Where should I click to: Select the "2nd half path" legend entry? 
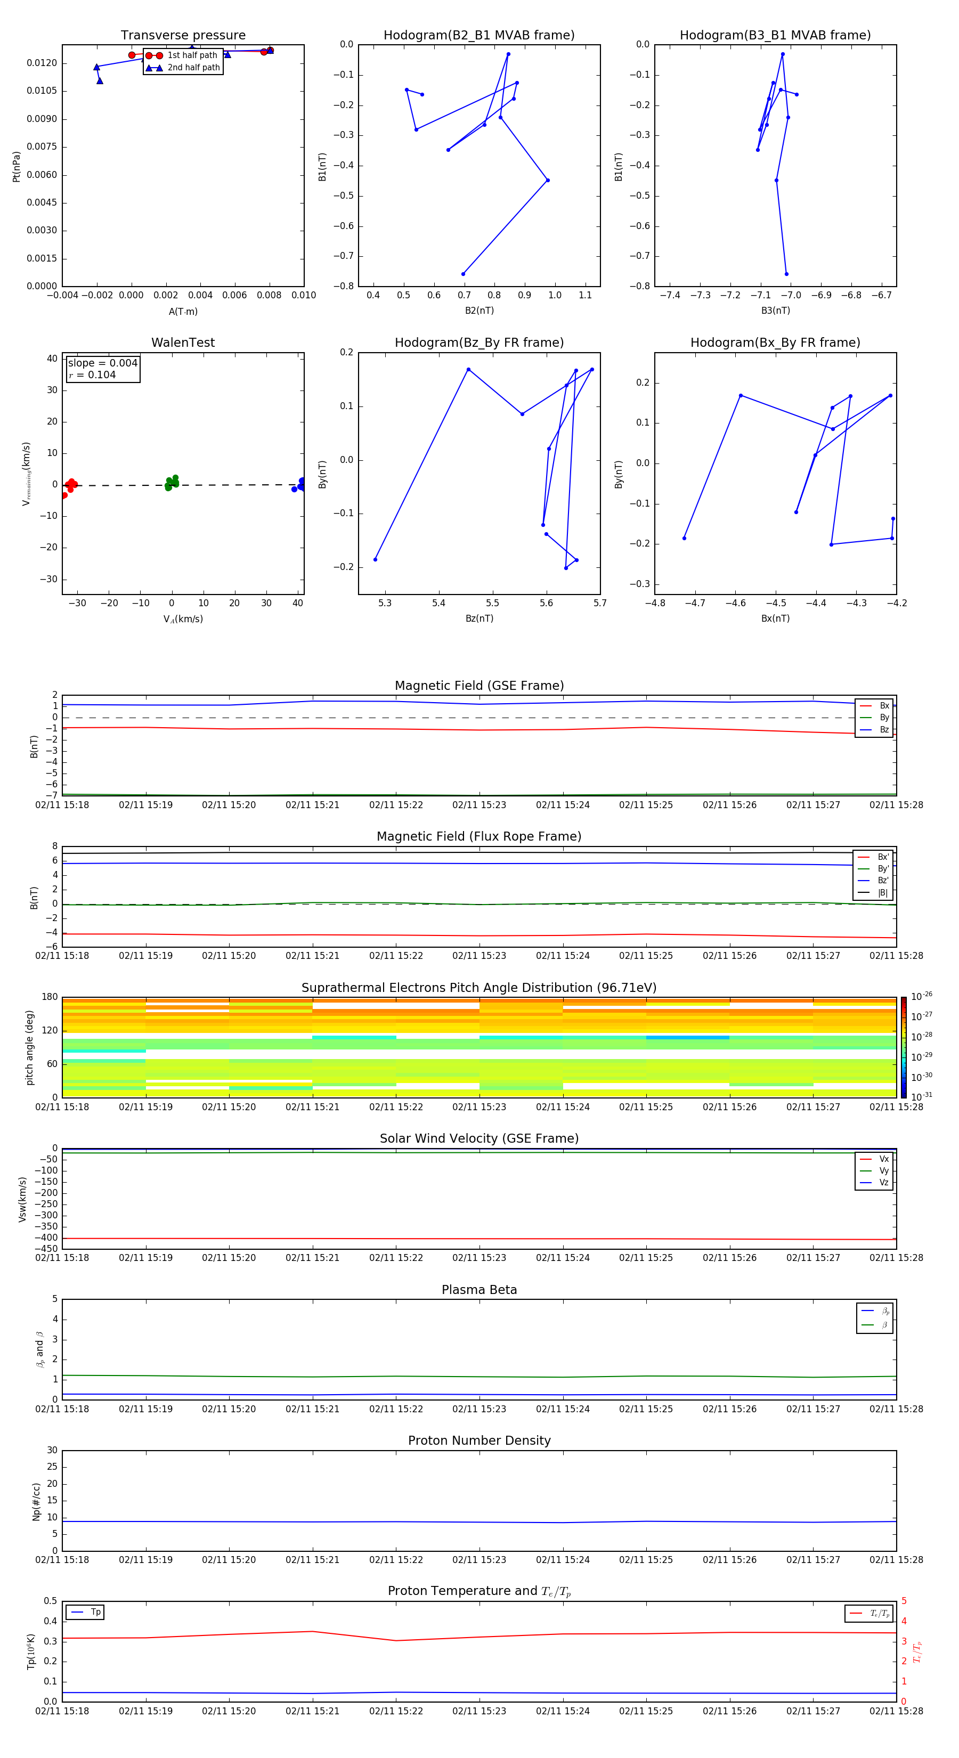point(184,68)
